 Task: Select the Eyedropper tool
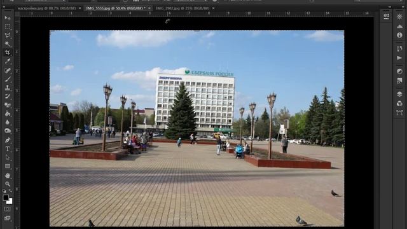pyautogui.click(x=8, y=61)
